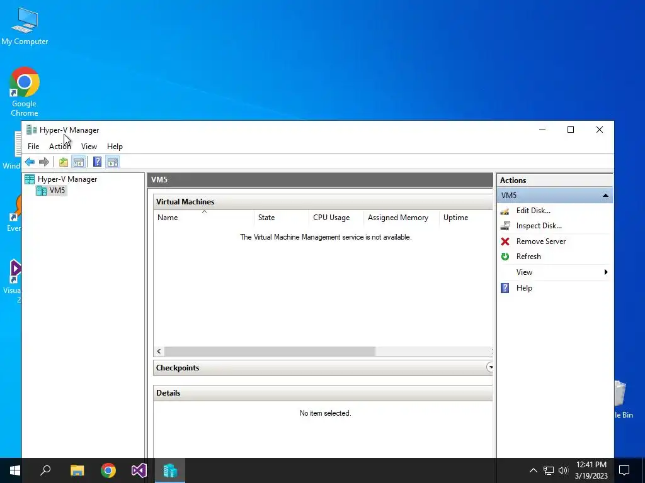The image size is (645, 483).
Task: Collapse the VM5 section in Actions pane
Action: [605, 196]
